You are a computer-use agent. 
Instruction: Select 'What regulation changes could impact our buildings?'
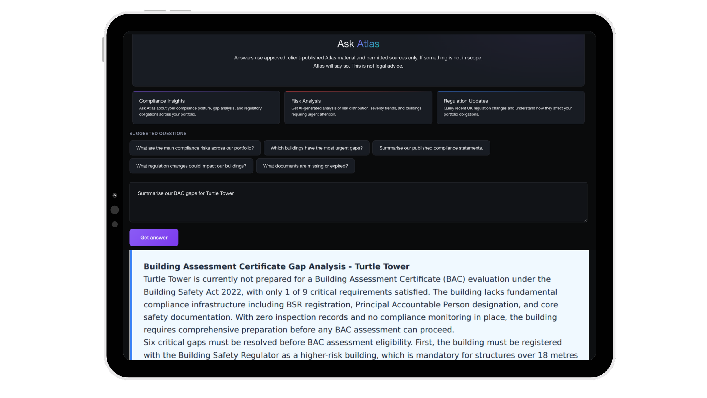click(x=191, y=166)
